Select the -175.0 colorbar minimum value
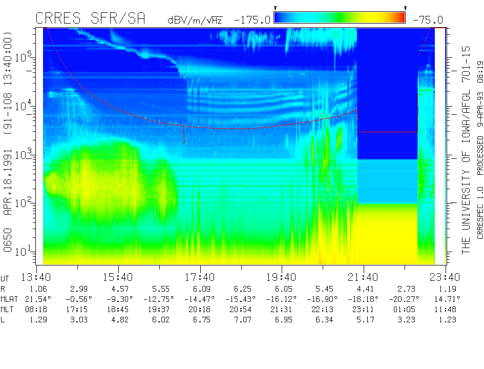The image size is (484, 369). [252, 20]
